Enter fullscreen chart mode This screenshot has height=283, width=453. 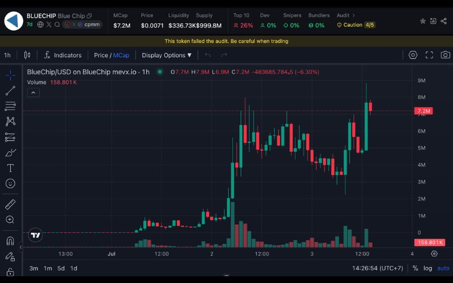429,55
